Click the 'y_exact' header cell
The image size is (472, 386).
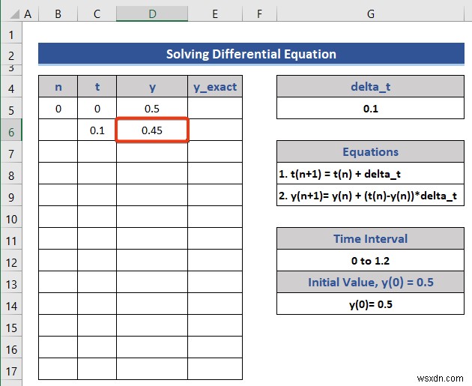pos(215,86)
